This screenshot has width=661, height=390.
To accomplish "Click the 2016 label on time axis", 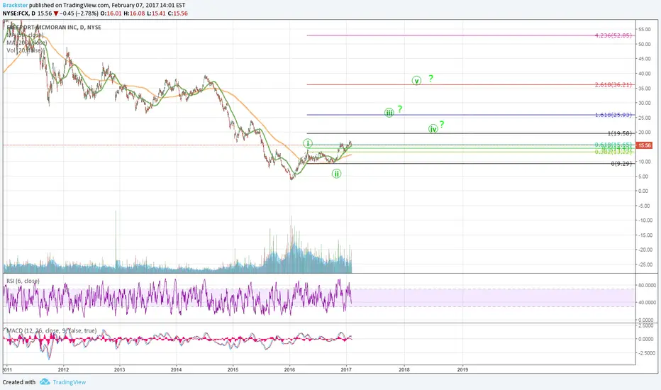I will tap(289, 369).
